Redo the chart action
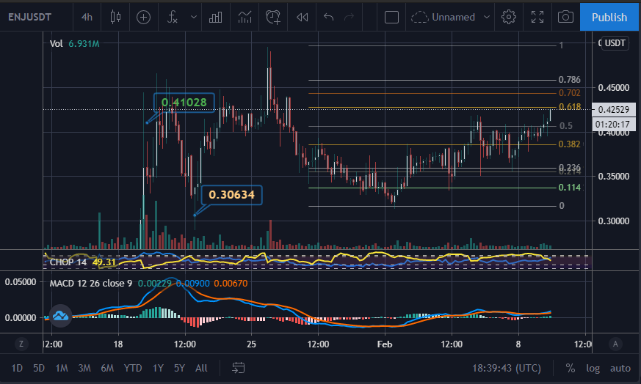Screen dimensions: 641x384 click(x=349, y=17)
